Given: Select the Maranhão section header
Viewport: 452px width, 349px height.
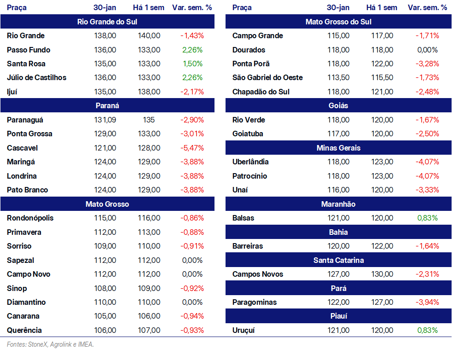Looking at the screenshot, I should point(338,204).
